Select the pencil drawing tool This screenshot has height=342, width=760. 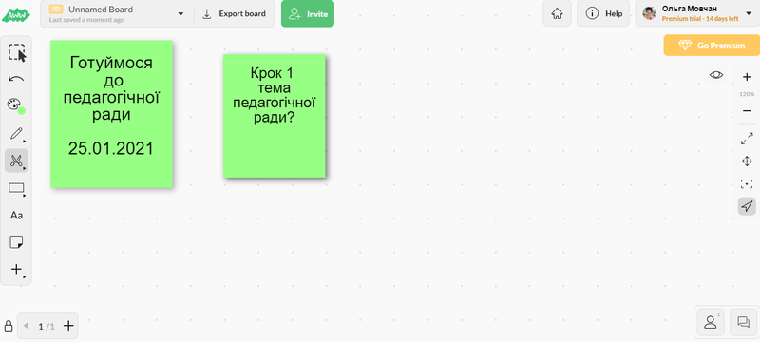[x=17, y=133]
